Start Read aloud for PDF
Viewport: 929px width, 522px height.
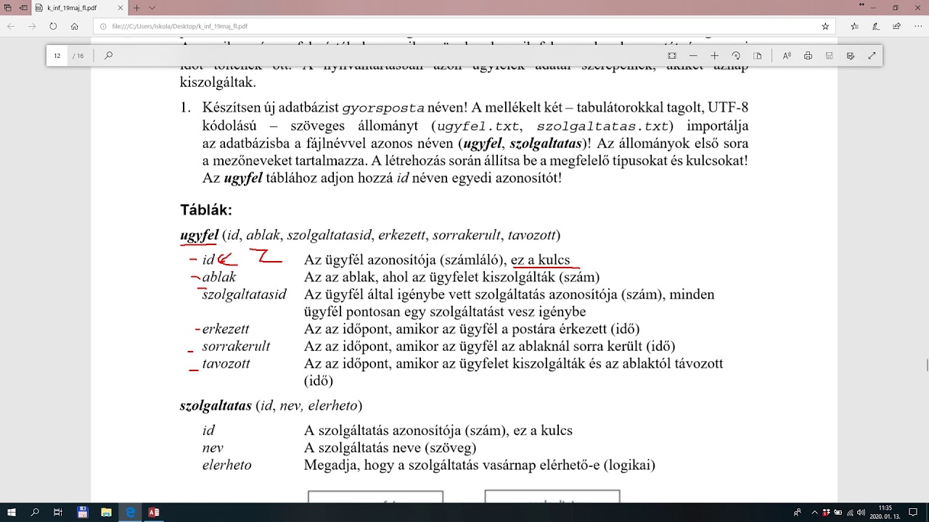coord(787,56)
